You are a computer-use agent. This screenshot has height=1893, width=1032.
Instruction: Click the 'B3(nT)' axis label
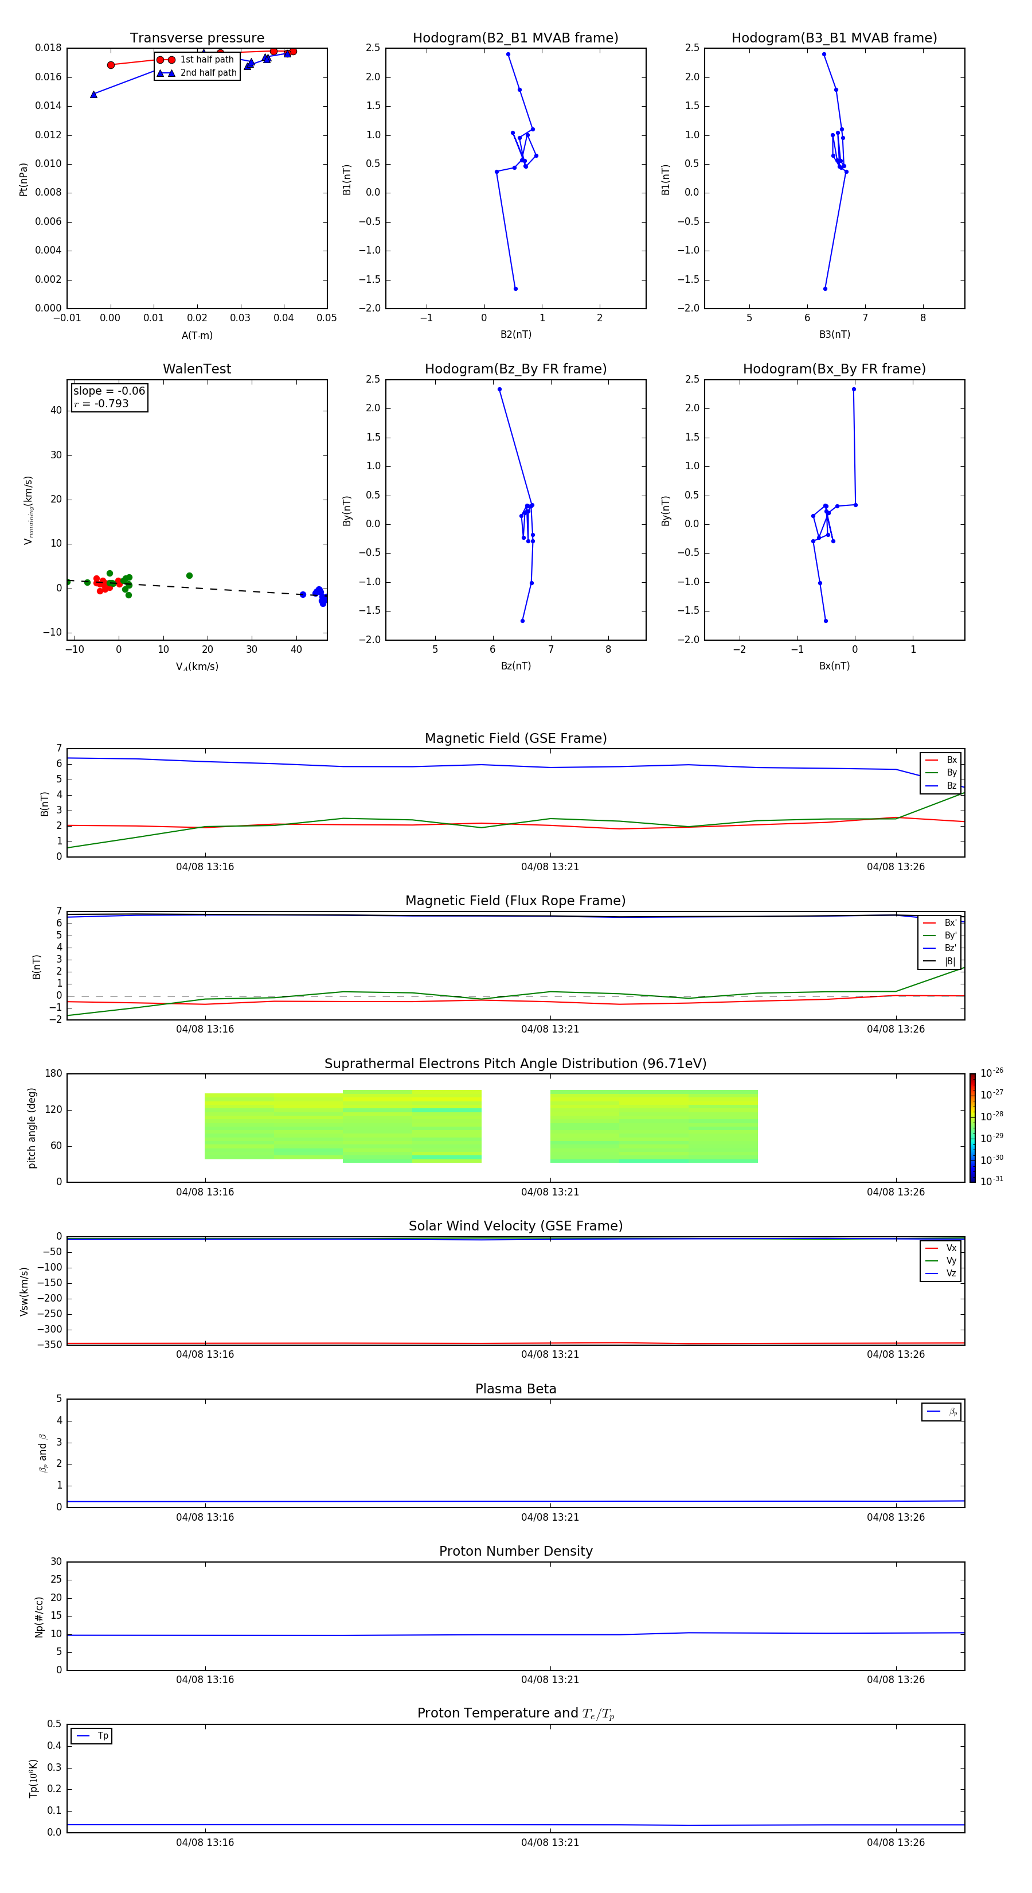coord(834,334)
